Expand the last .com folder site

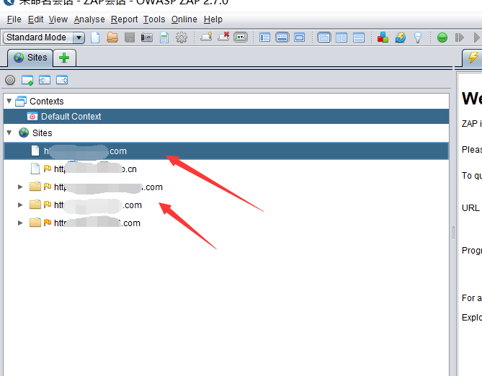[20, 223]
